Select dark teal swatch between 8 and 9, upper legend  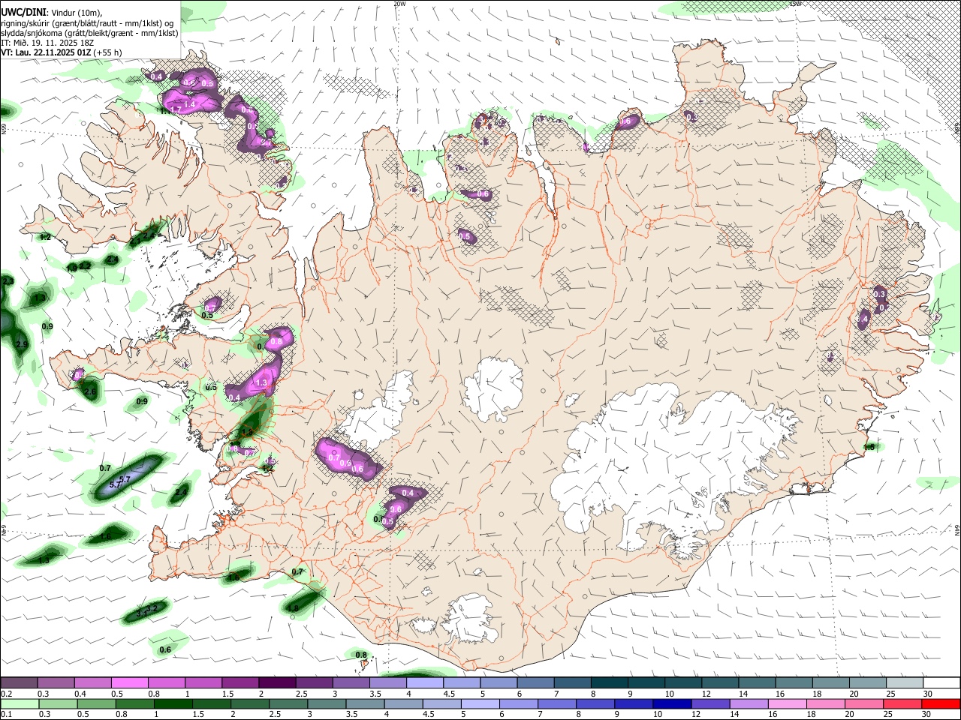[610, 683]
